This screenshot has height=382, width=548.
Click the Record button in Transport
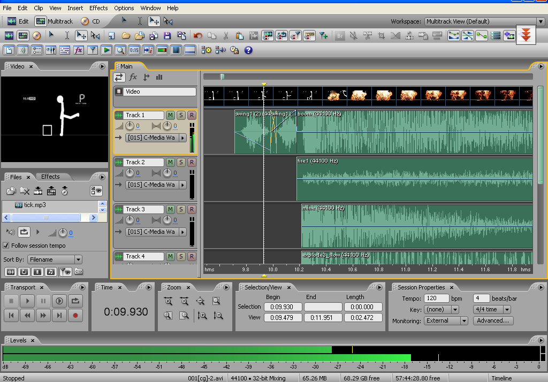pyautogui.click(x=75, y=315)
